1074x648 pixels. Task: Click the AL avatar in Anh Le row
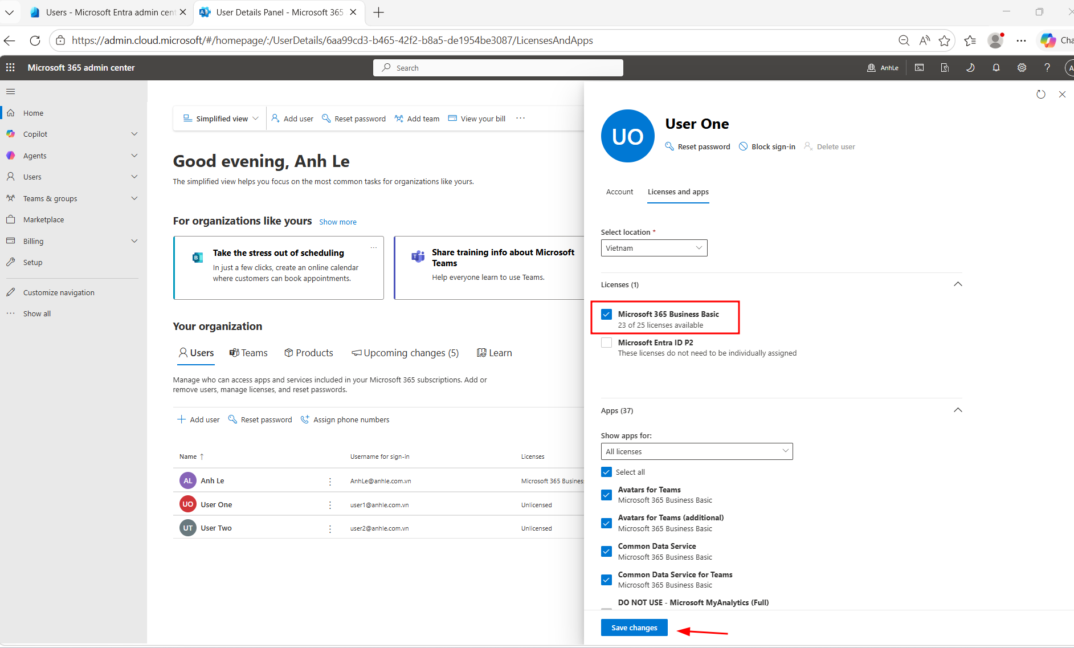[188, 481]
